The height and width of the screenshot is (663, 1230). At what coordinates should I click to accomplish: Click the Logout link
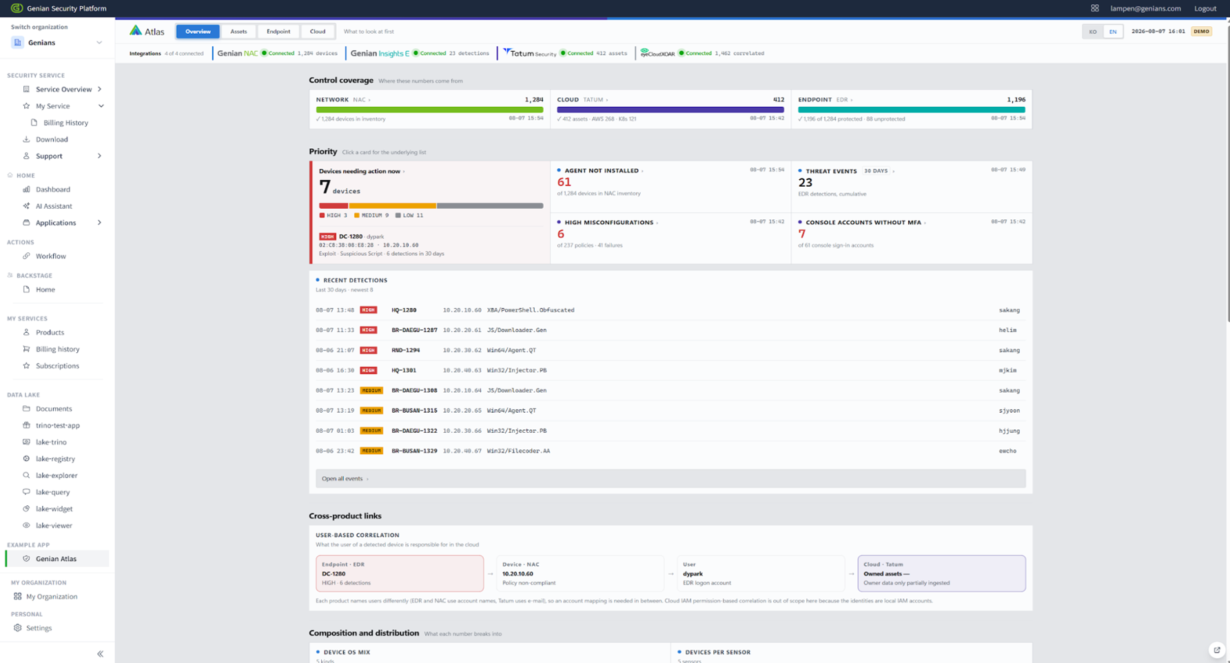point(1205,8)
